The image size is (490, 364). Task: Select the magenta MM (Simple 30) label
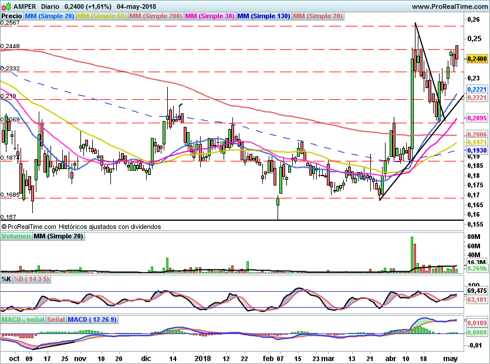click(x=209, y=16)
